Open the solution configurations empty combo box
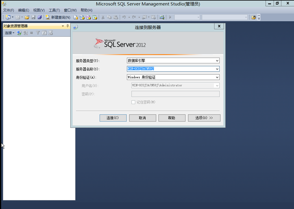Screen dimensions: 294x209 [x=187, y=17]
